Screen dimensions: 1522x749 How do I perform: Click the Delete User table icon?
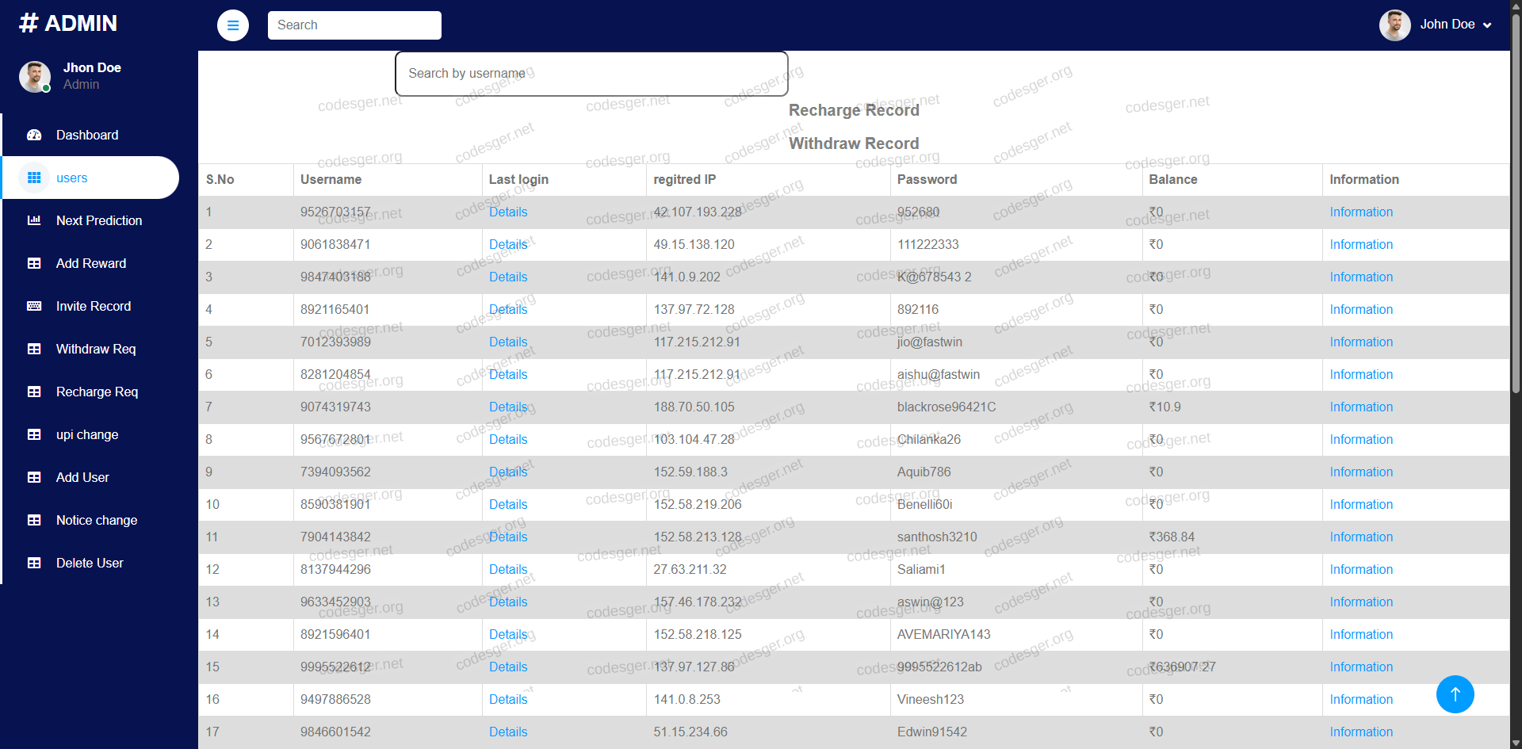click(34, 563)
